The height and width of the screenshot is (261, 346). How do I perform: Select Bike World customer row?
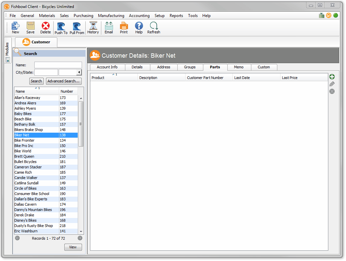click(x=46, y=151)
